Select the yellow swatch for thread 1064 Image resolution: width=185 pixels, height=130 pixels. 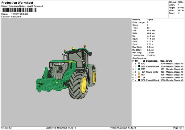click(139, 75)
